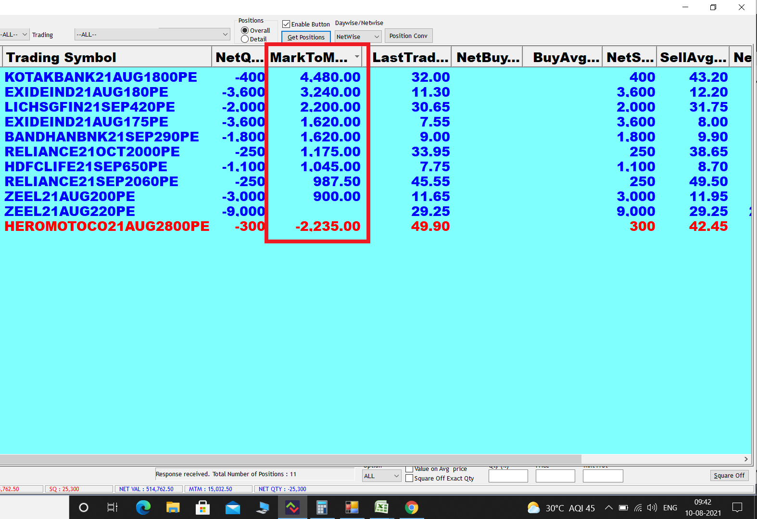Viewport: 757px width, 519px height.
Task: Open File Explorer from taskbar
Action: (173, 507)
